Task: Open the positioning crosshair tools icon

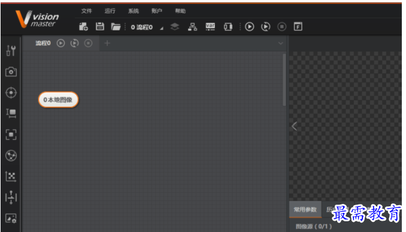Action: [11, 92]
